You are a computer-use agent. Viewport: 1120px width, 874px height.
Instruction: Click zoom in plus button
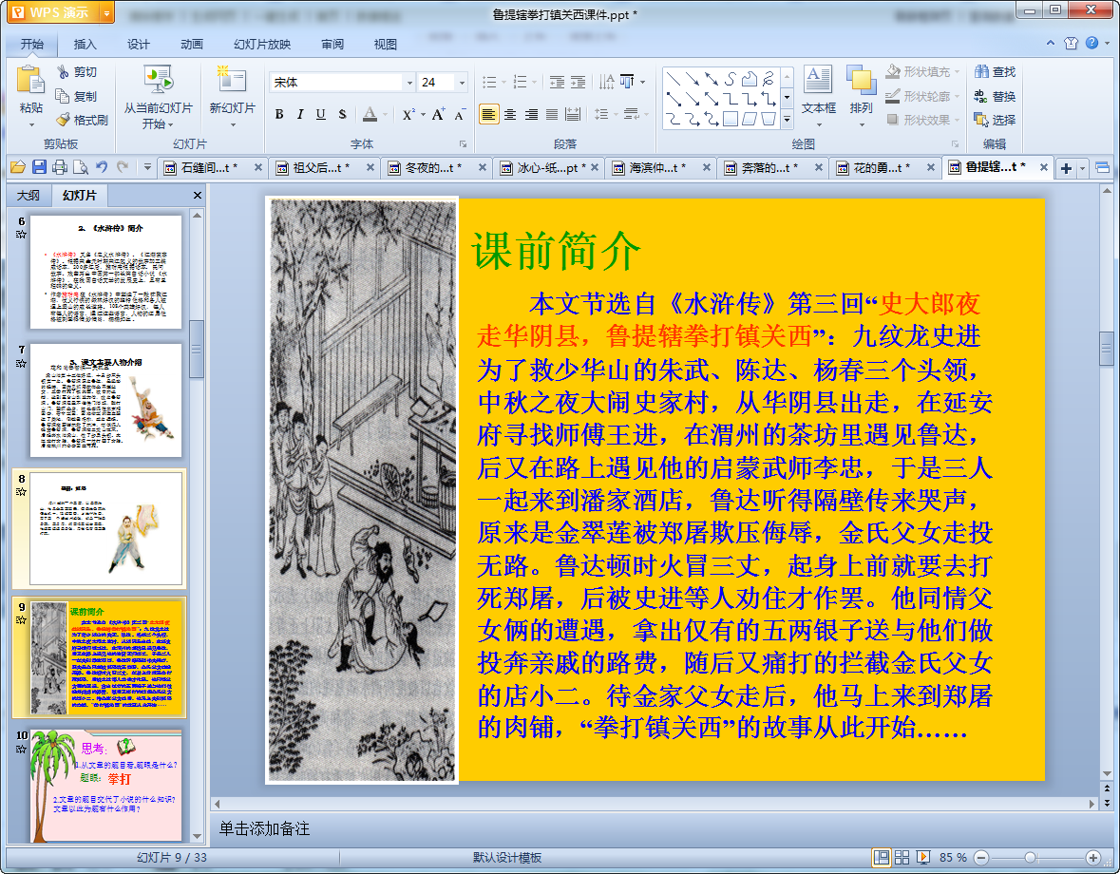1092,858
